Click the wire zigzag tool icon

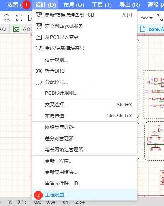point(145,17)
